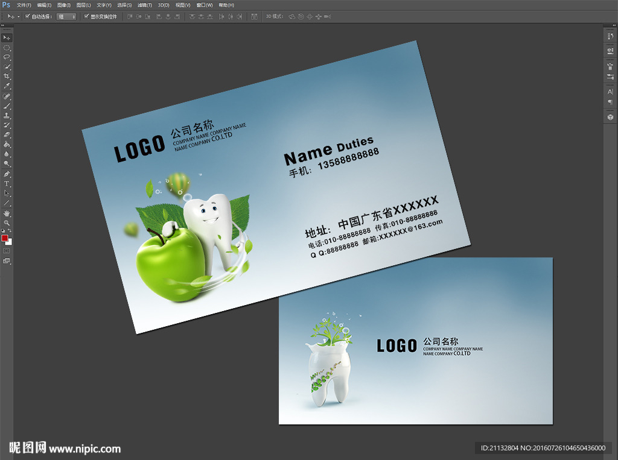Select the Horizontal Type tool
Viewport: 618px width, 460px height.
point(7,184)
